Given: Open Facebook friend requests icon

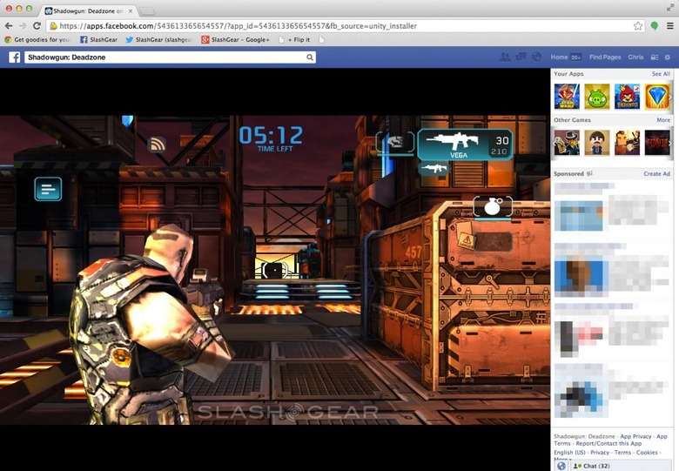Looking at the screenshot, I should tap(505, 57).
